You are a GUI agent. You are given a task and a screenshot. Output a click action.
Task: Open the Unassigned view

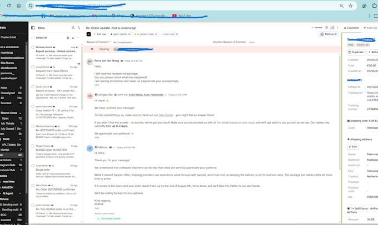(x=11, y=93)
